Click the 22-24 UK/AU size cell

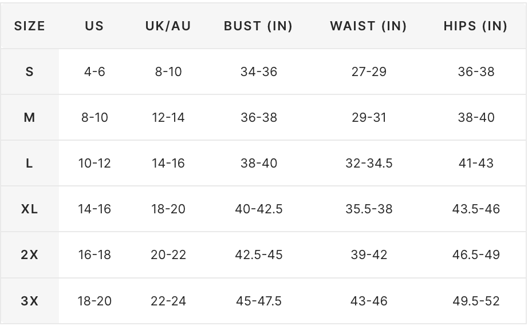(x=168, y=301)
